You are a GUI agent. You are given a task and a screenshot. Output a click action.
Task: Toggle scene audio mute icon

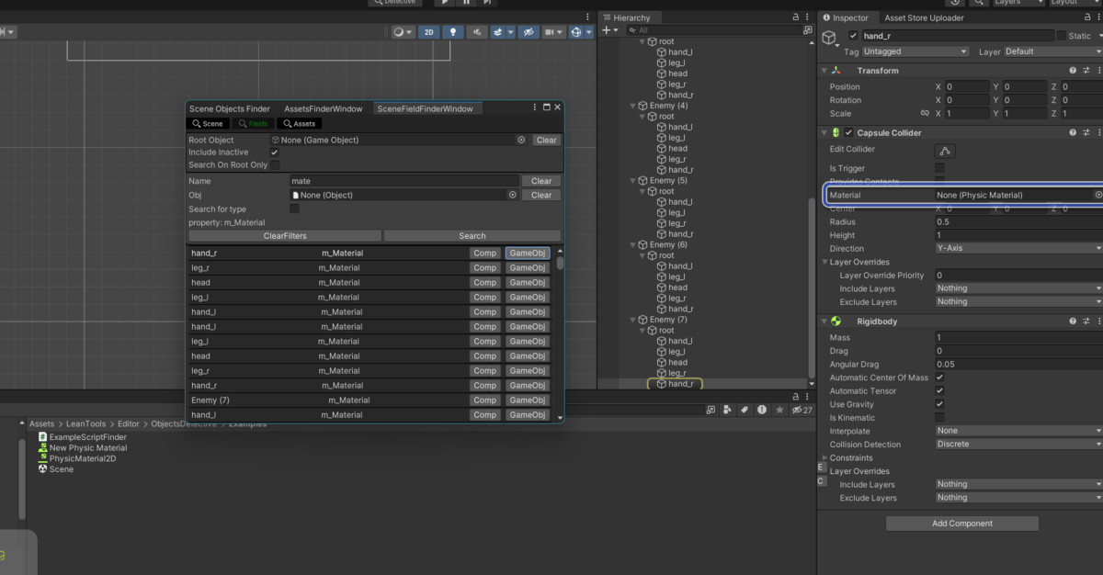pos(476,32)
